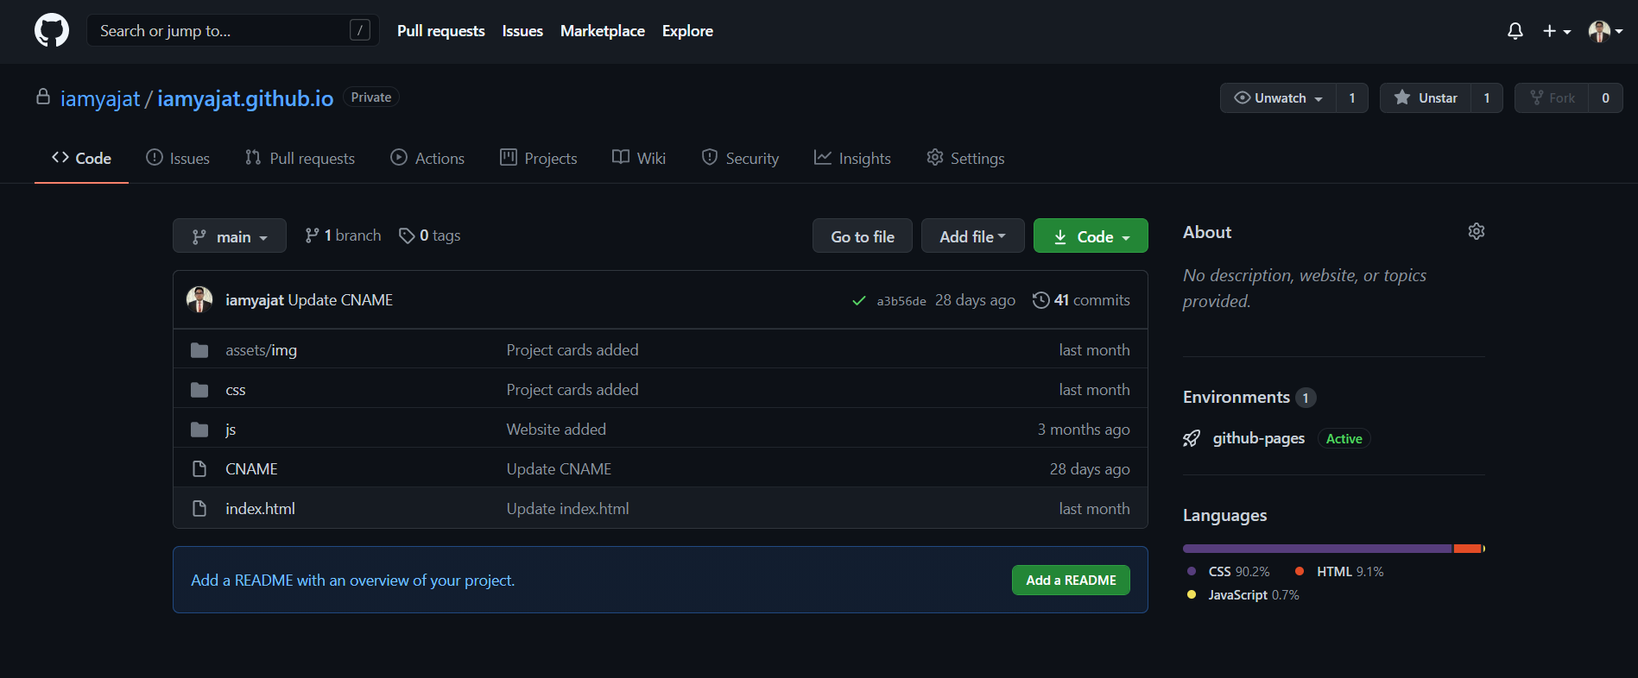The image size is (1638, 678).
Task: Click the JavaScript 0.7% language entry
Action: (1244, 595)
